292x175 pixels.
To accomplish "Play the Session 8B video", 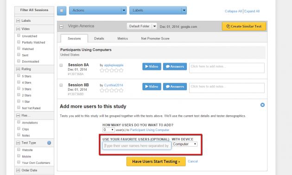I will coord(152,87).
